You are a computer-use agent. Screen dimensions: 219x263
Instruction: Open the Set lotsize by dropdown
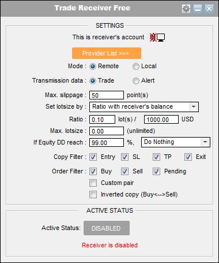pyautogui.click(x=144, y=107)
